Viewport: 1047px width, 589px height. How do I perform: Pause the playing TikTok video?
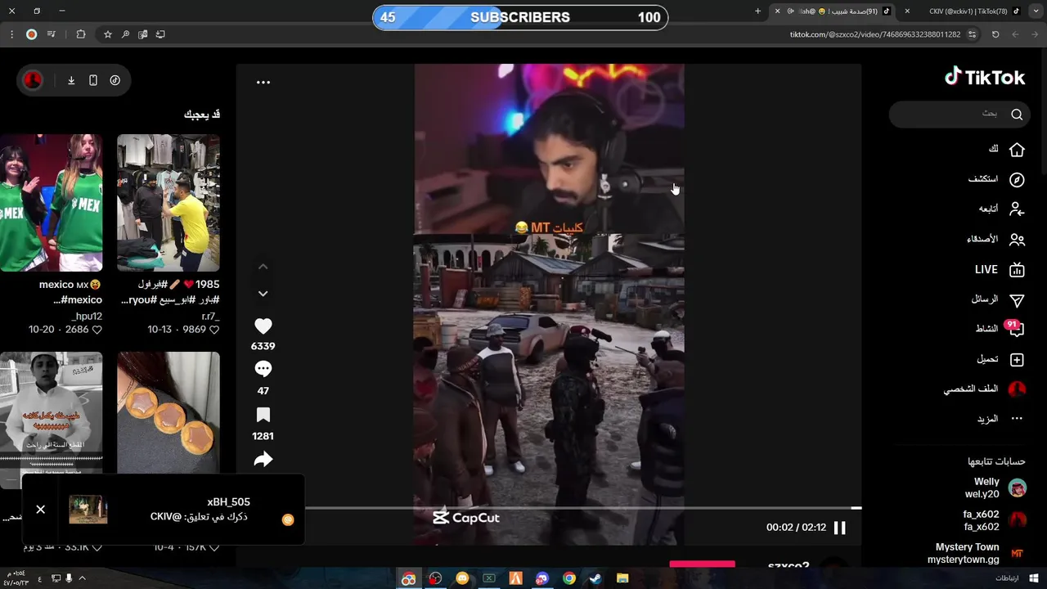[x=839, y=528]
